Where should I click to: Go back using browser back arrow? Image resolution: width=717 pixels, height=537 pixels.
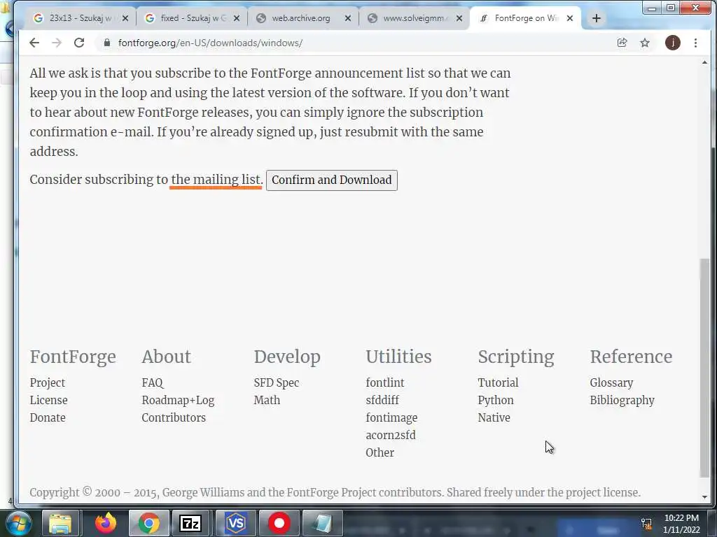34,43
